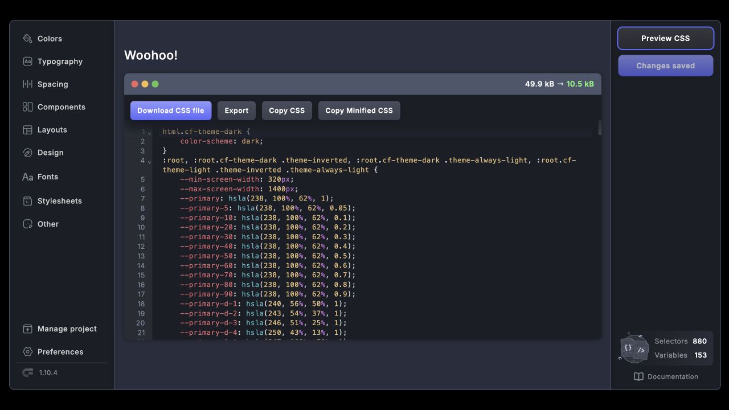
Task: Click the Preferences gear icon
Action: tap(27, 352)
